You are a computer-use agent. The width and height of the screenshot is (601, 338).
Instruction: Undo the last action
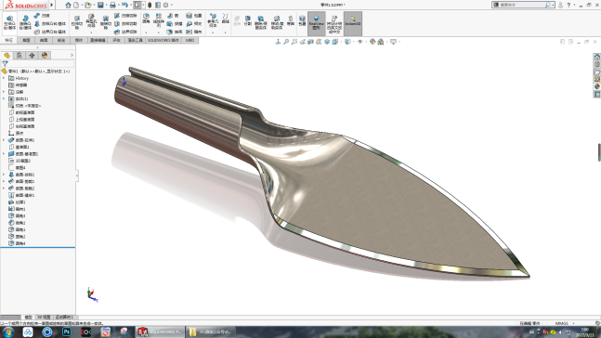point(124,5)
